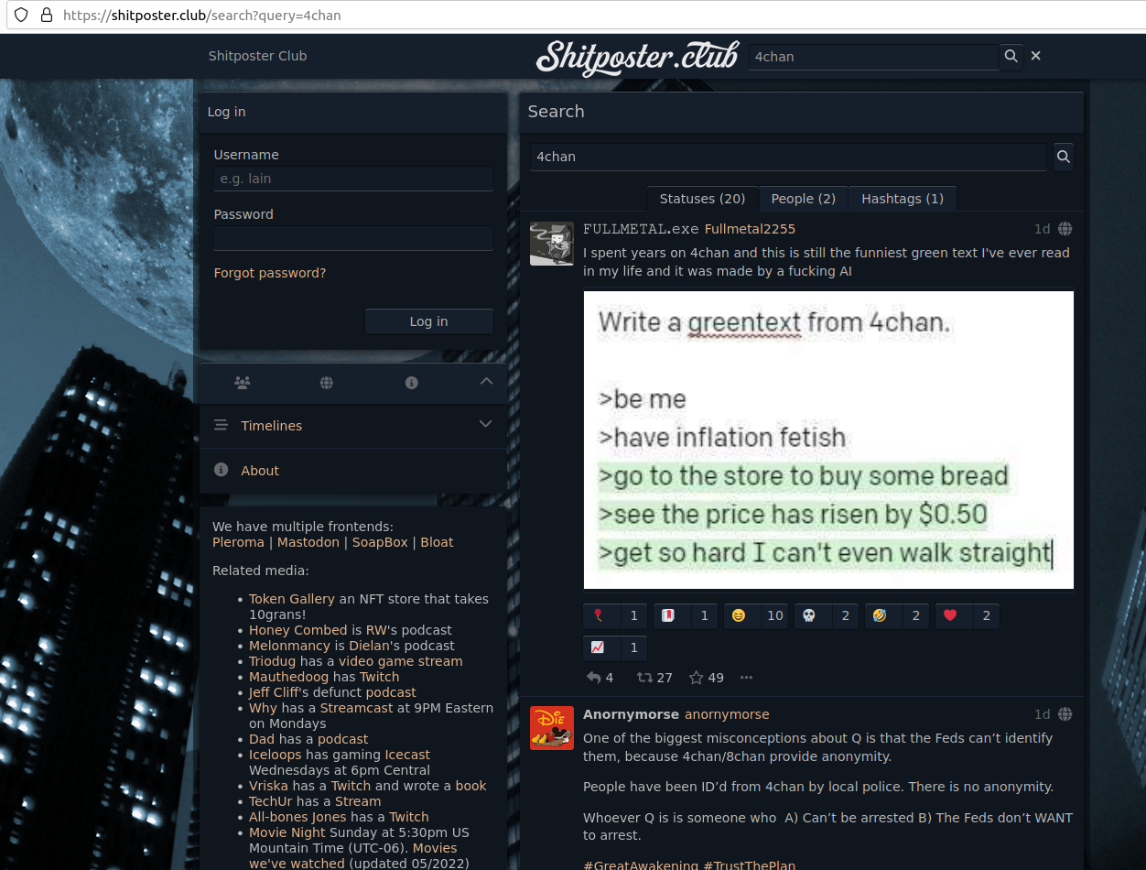1146x870 pixels.
Task: Toggle the laughing emoji reaction with 10
Action: tap(756, 616)
